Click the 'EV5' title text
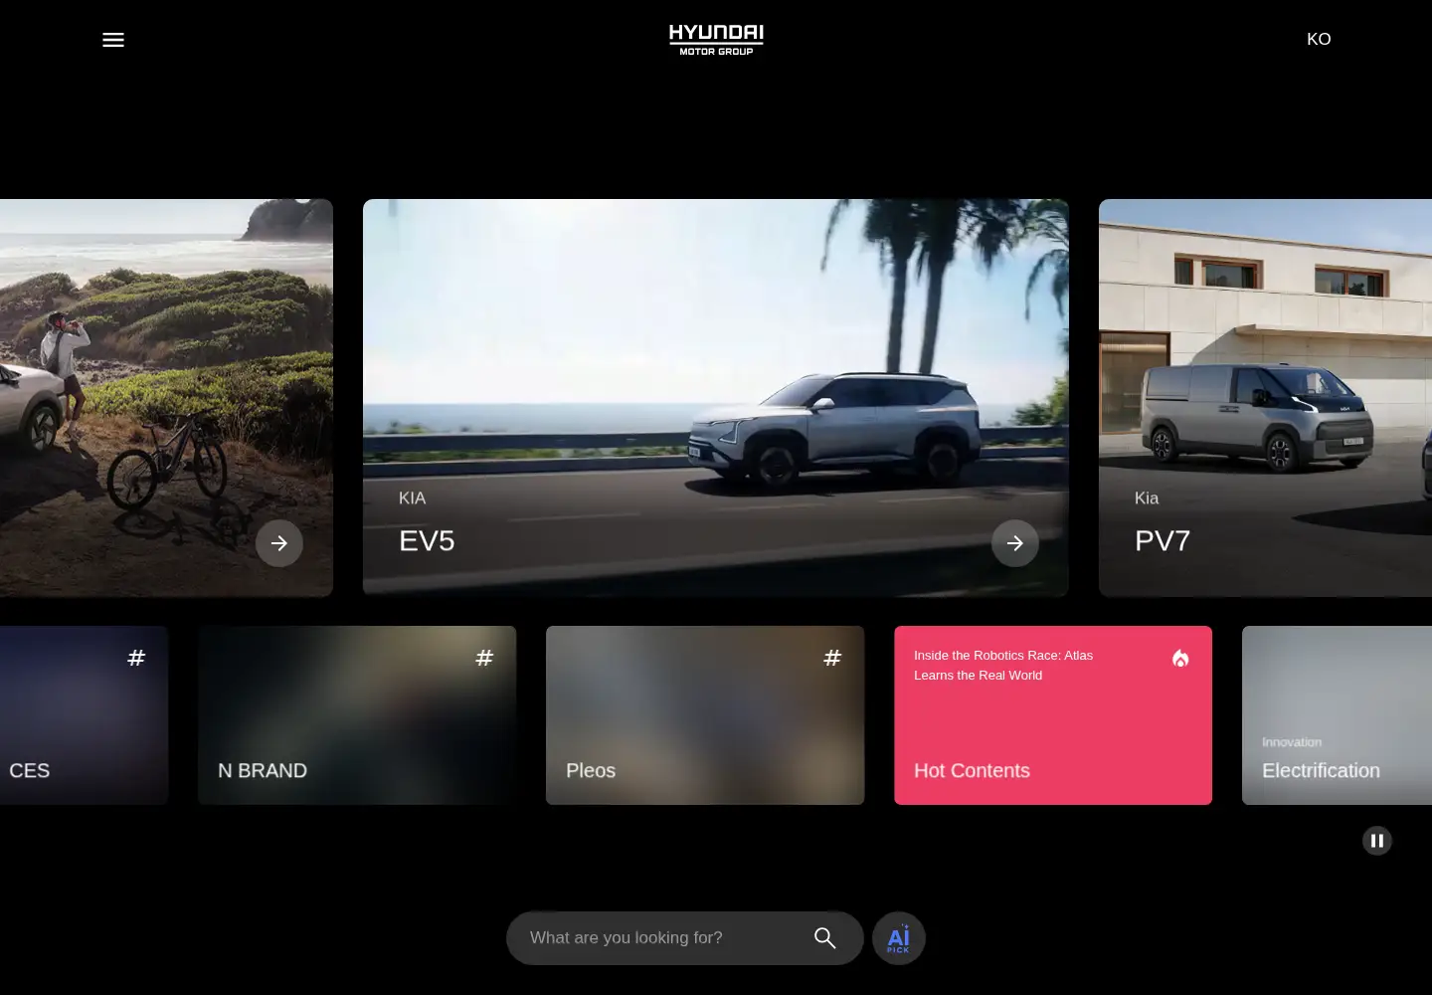This screenshot has width=1432, height=995. pyautogui.click(x=427, y=540)
